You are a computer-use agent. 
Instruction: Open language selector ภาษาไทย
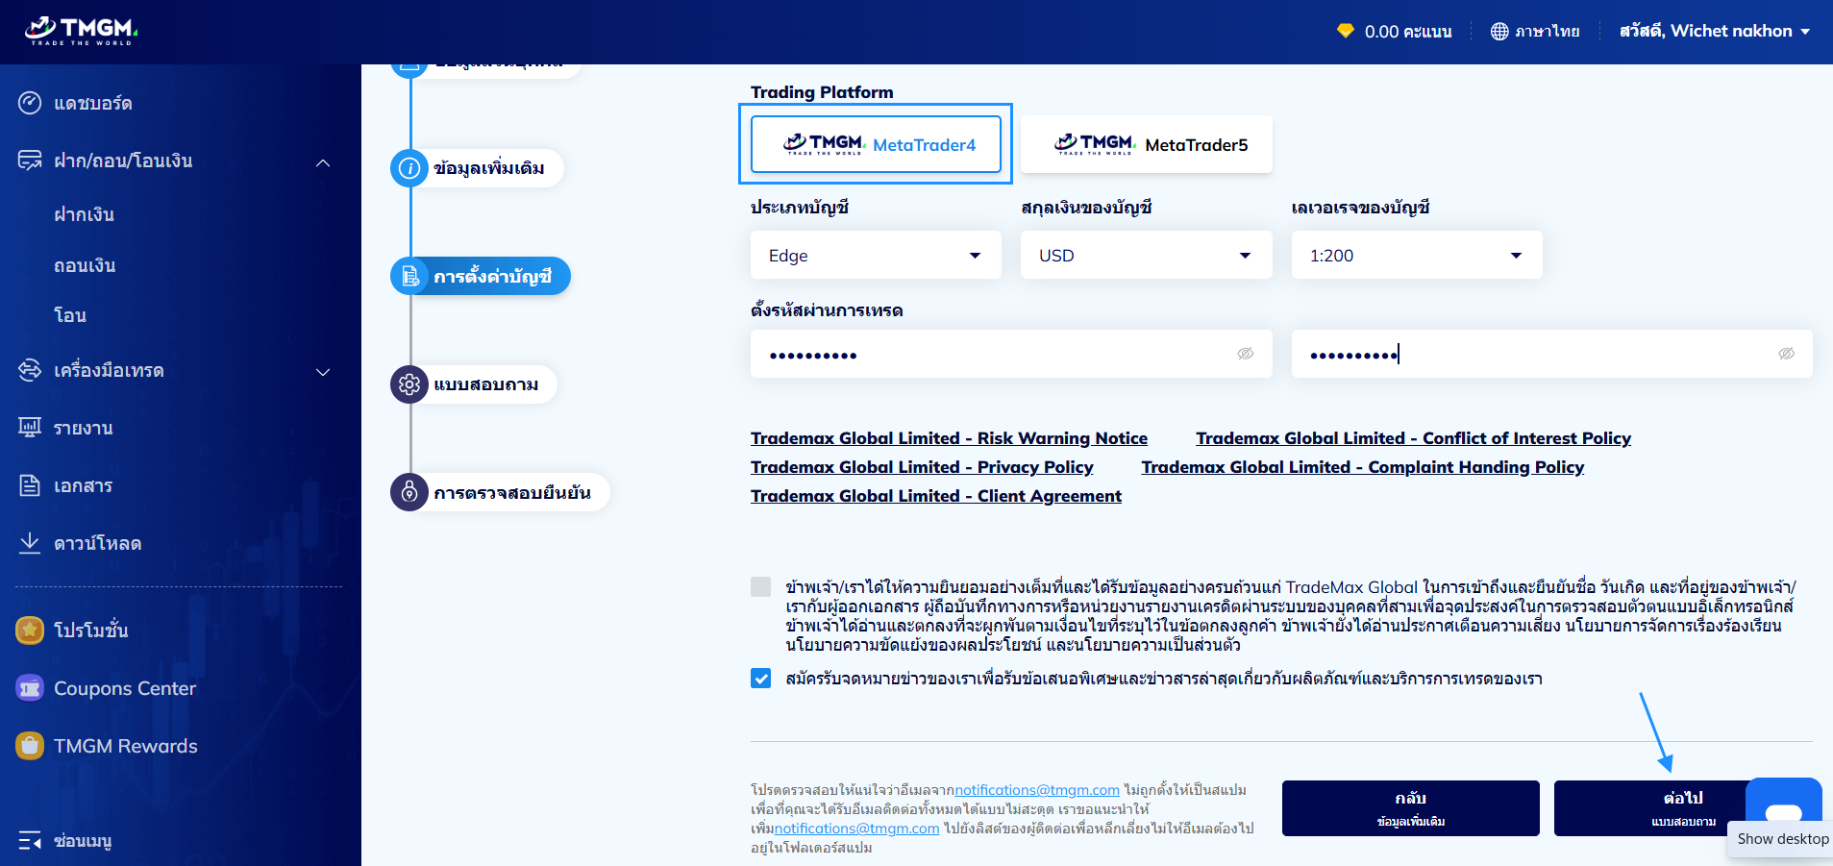(1535, 31)
